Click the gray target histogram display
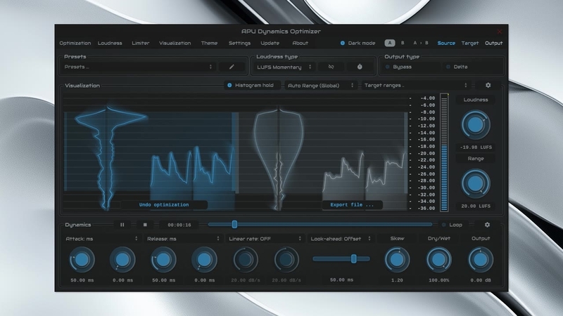Screen dimensions: 563x316 click(279, 157)
